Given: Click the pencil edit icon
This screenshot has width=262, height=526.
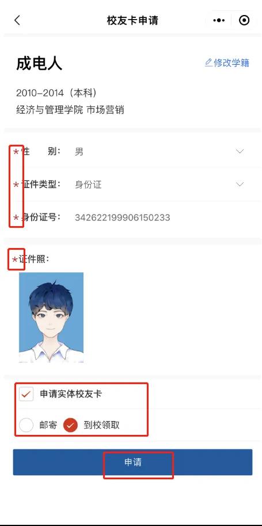Looking at the screenshot, I should click(x=208, y=62).
